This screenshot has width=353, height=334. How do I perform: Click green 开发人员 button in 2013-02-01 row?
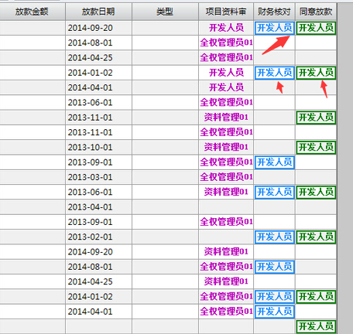pyautogui.click(x=316, y=237)
